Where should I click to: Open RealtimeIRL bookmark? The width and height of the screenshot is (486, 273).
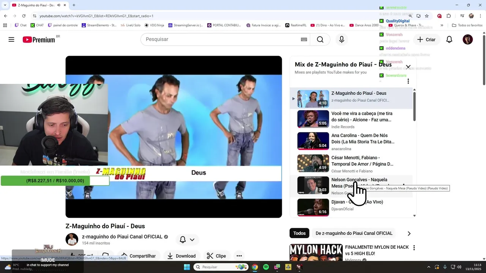pyautogui.click(x=296, y=25)
